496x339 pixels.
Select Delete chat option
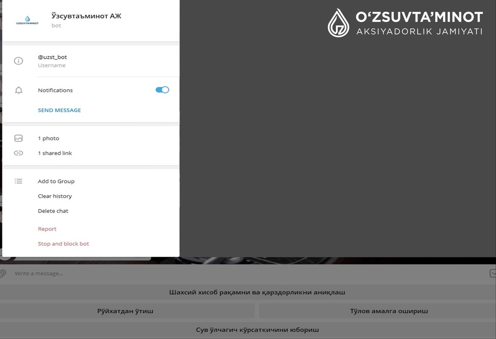[53, 211]
